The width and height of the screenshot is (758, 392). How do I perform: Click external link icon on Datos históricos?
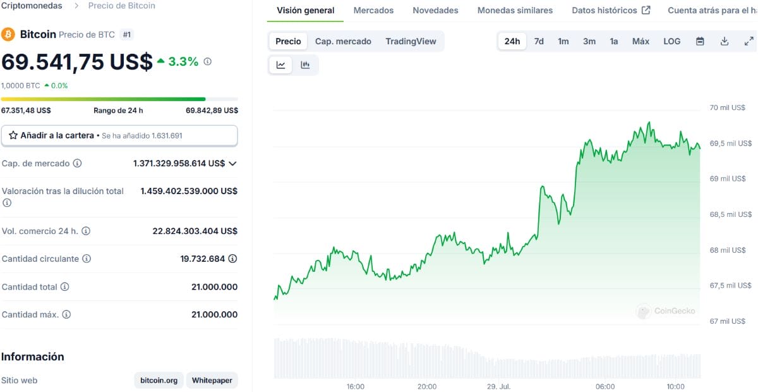(x=646, y=10)
